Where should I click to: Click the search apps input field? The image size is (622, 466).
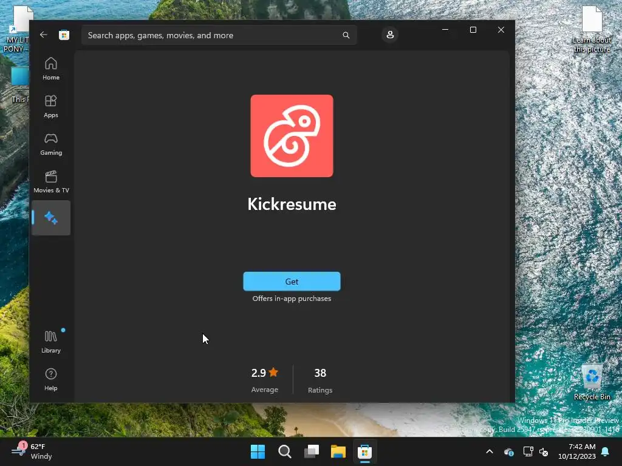(x=219, y=35)
